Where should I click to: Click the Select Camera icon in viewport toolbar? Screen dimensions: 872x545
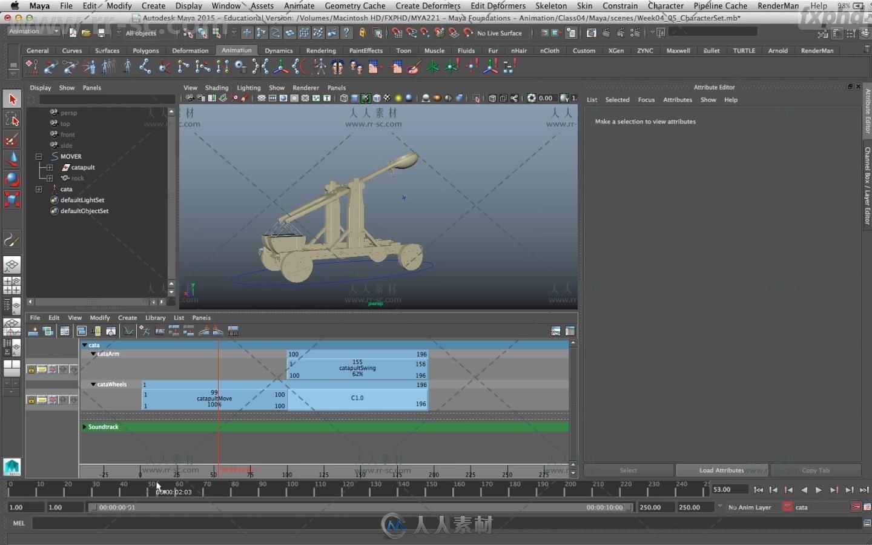point(190,98)
